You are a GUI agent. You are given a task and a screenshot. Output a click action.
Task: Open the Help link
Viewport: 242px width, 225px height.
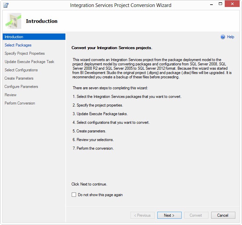pyautogui.click(x=230, y=37)
